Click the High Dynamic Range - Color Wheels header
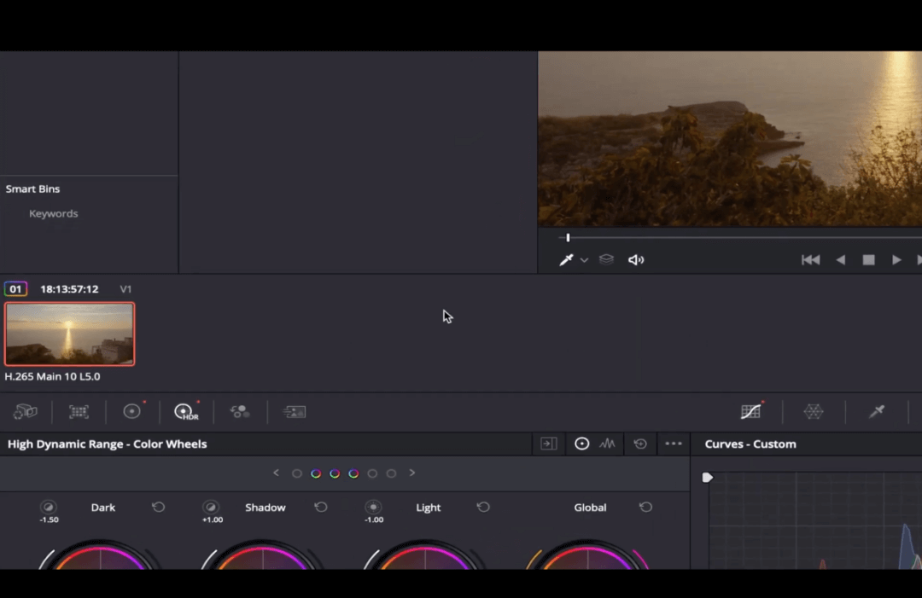922x598 pixels. tap(107, 444)
